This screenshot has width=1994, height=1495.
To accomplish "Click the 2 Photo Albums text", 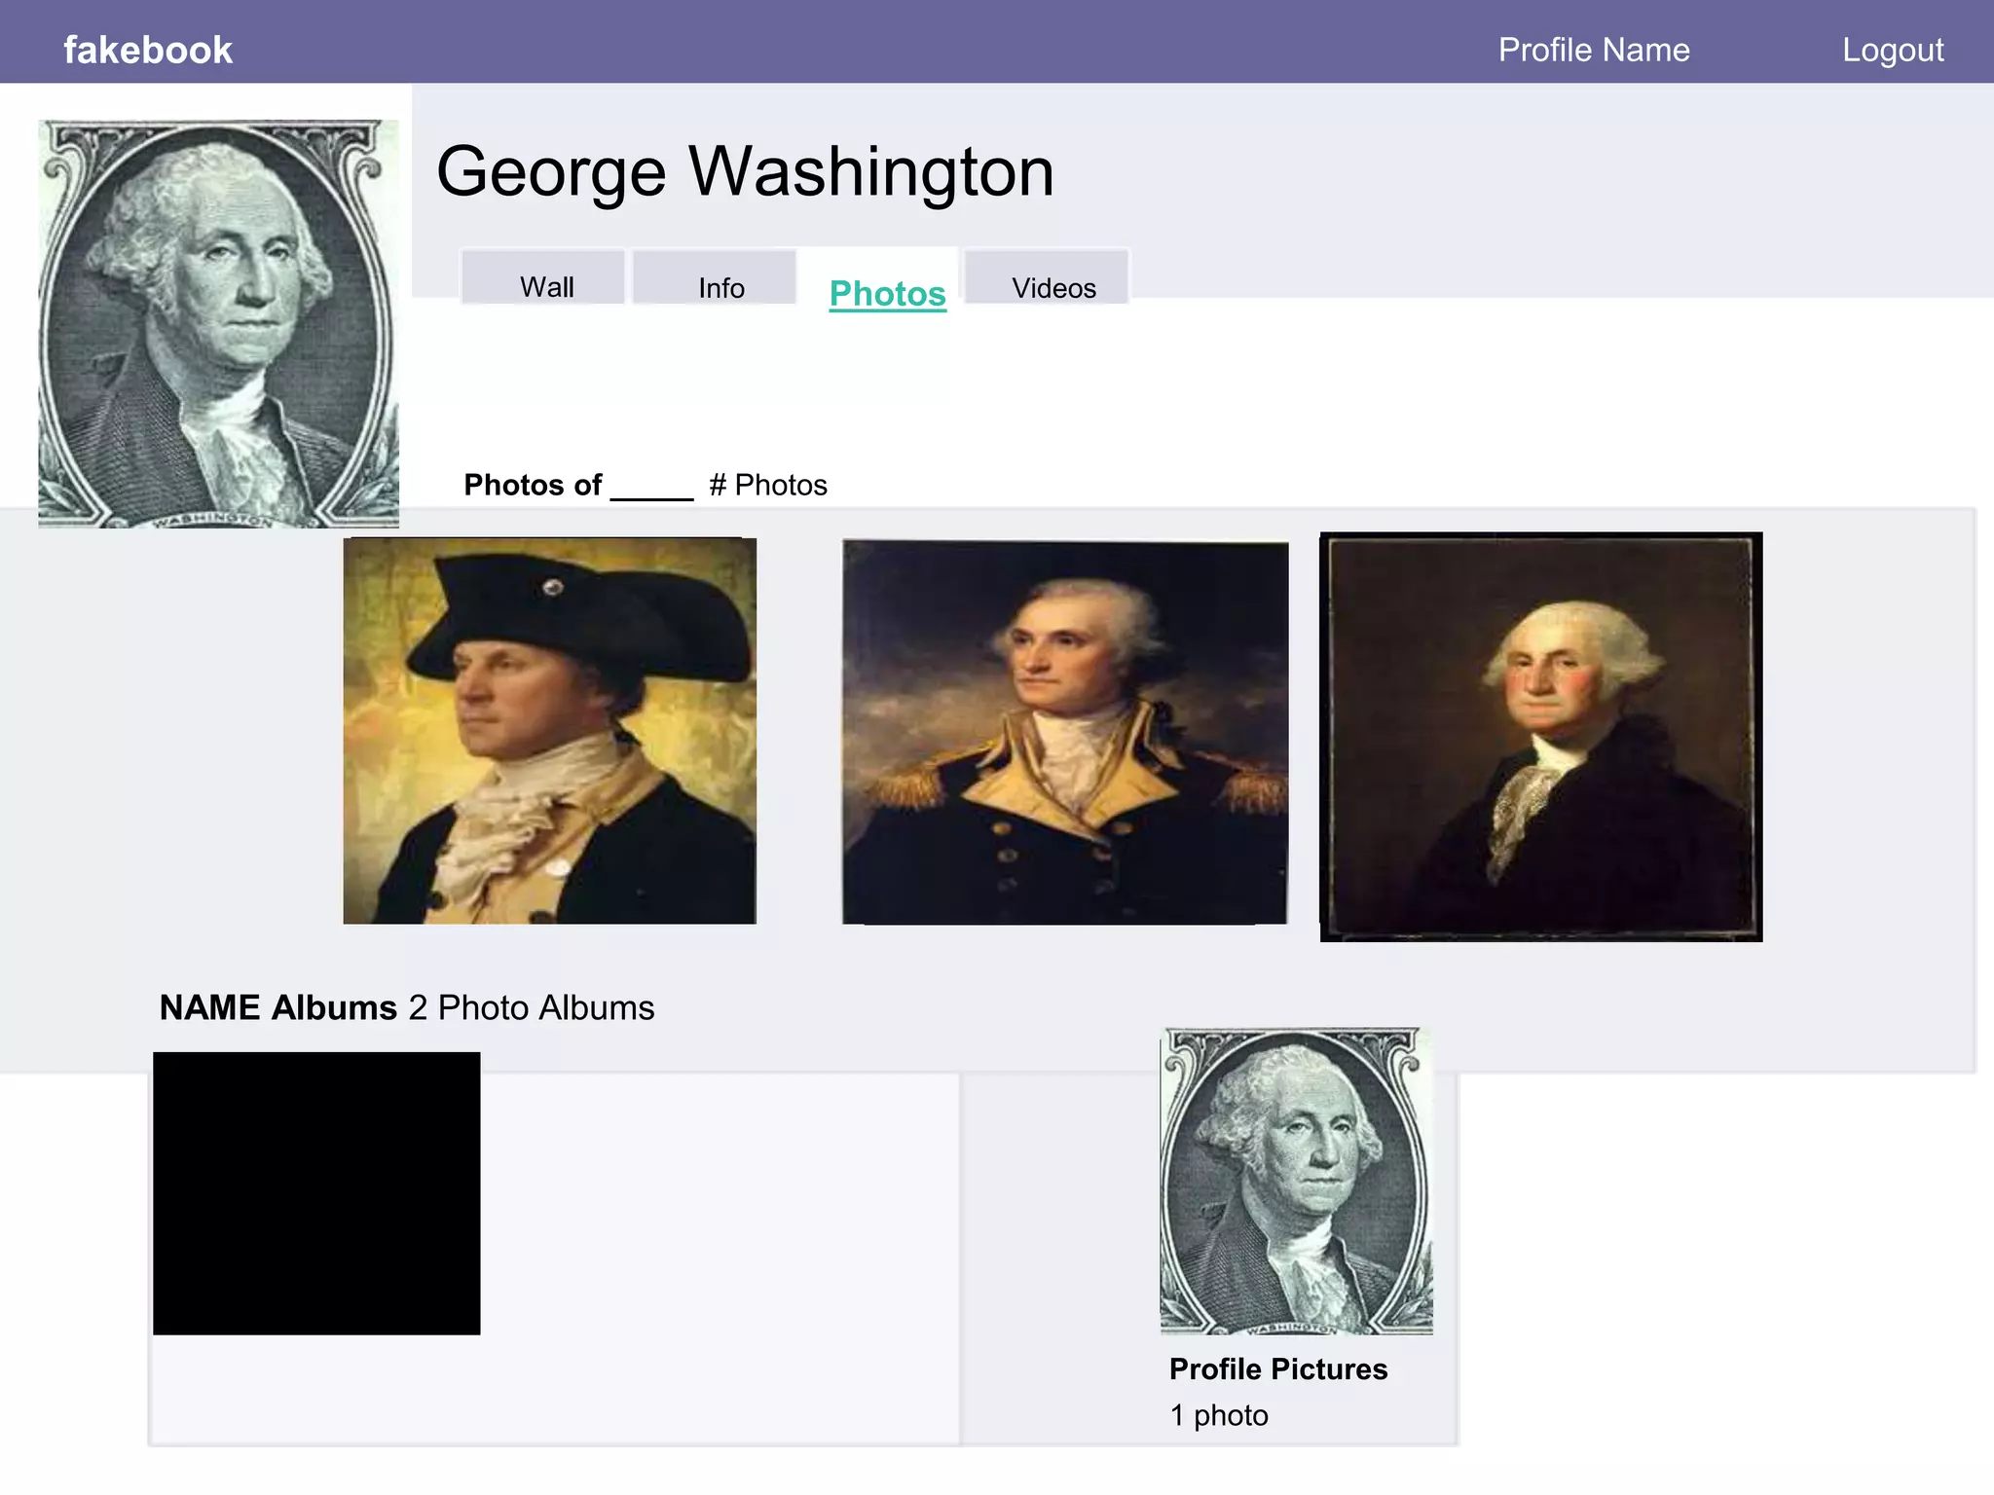I will point(532,1007).
